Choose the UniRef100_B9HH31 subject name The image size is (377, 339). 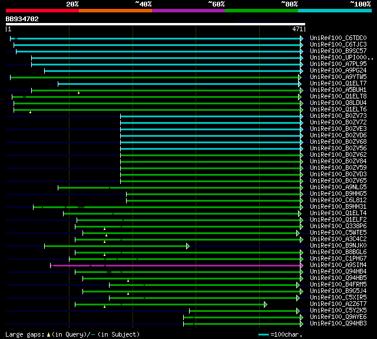pyautogui.click(x=338, y=207)
